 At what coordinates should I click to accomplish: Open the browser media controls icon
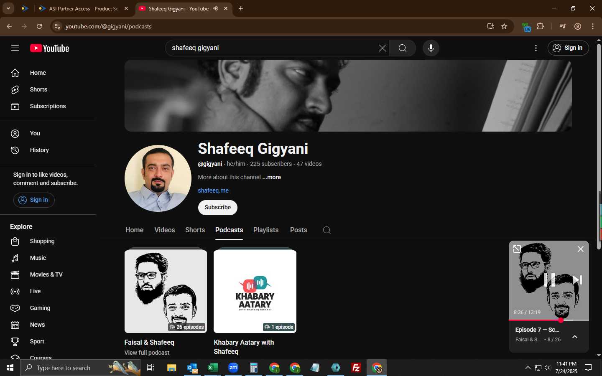coord(563,26)
